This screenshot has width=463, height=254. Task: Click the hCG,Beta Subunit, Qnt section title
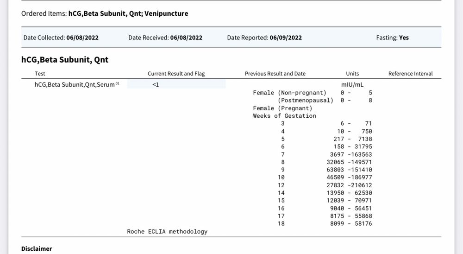click(65, 59)
